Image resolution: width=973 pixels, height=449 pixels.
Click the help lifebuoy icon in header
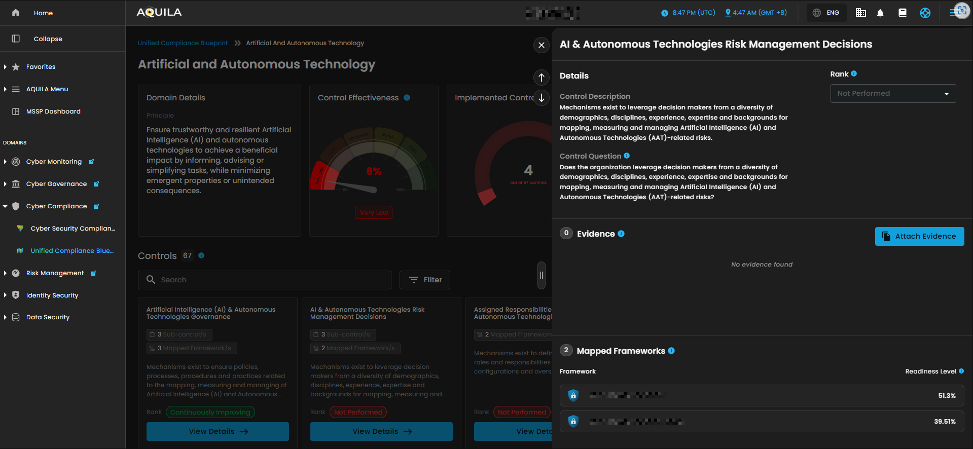point(925,13)
